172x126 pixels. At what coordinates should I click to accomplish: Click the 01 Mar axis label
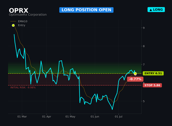tap(22, 117)
